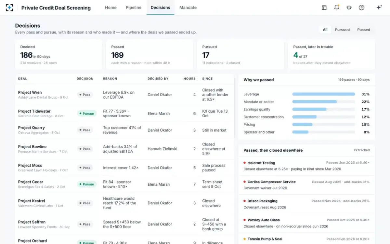Click the Pass badge for Project Wren

pos(85,95)
